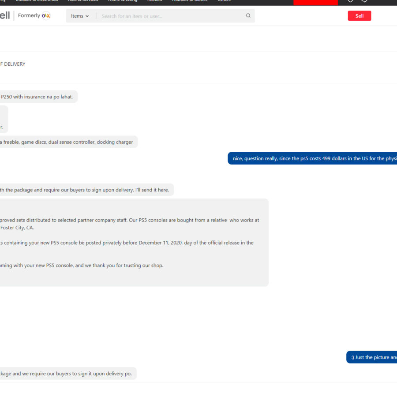The image size is (397, 397).
Task: Click the message ending 'I'll send it here.'
Action: click(x=86, y=190)
